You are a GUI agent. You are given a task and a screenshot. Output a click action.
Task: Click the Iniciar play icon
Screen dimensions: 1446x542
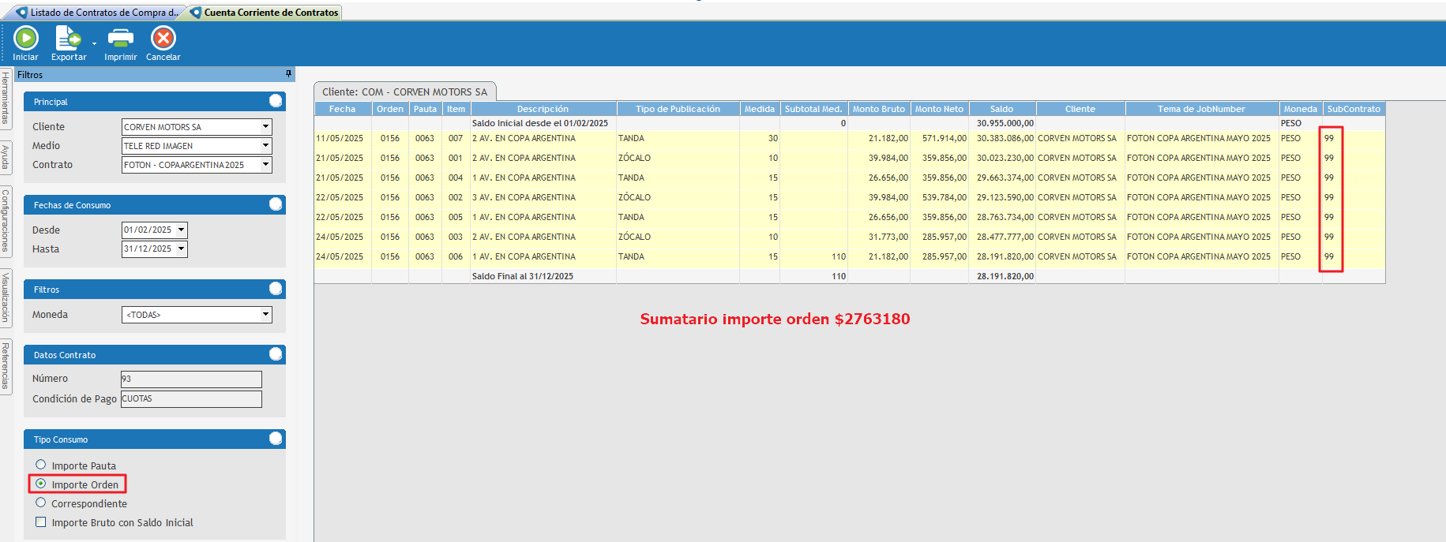click(x=25, y=38)
